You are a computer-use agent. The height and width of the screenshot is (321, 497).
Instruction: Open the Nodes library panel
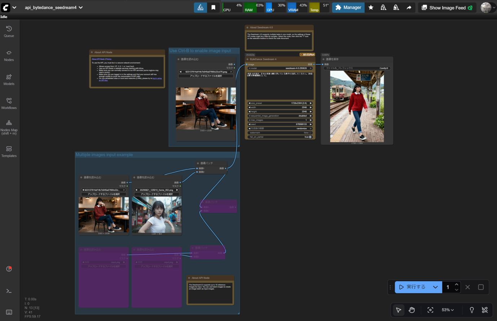pyautogui.click(x=9, y=56)
